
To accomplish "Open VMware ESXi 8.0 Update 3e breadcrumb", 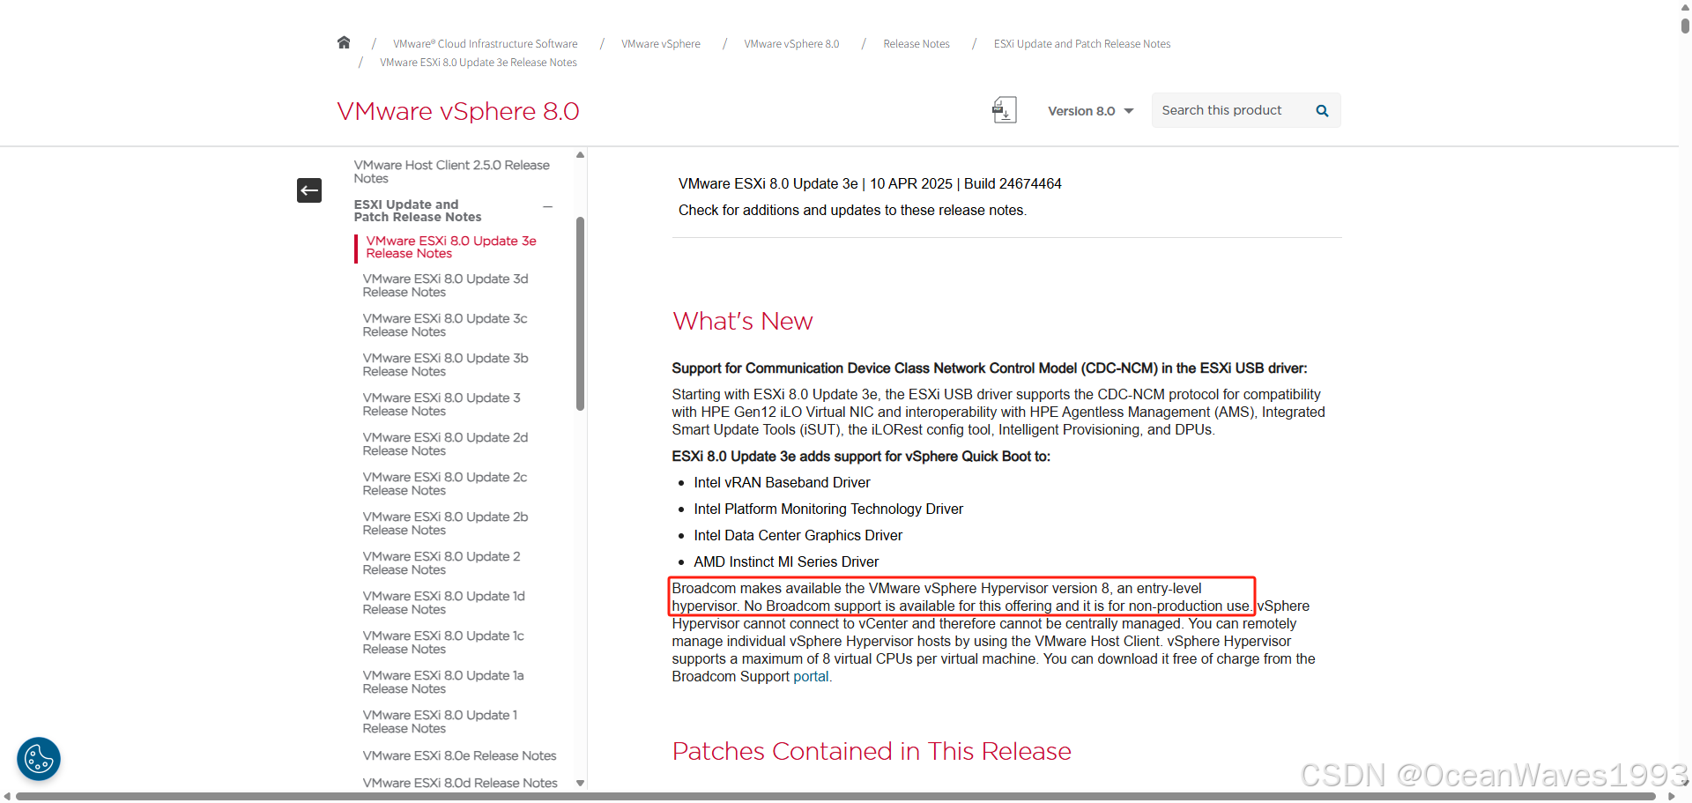I will (479, 63).
